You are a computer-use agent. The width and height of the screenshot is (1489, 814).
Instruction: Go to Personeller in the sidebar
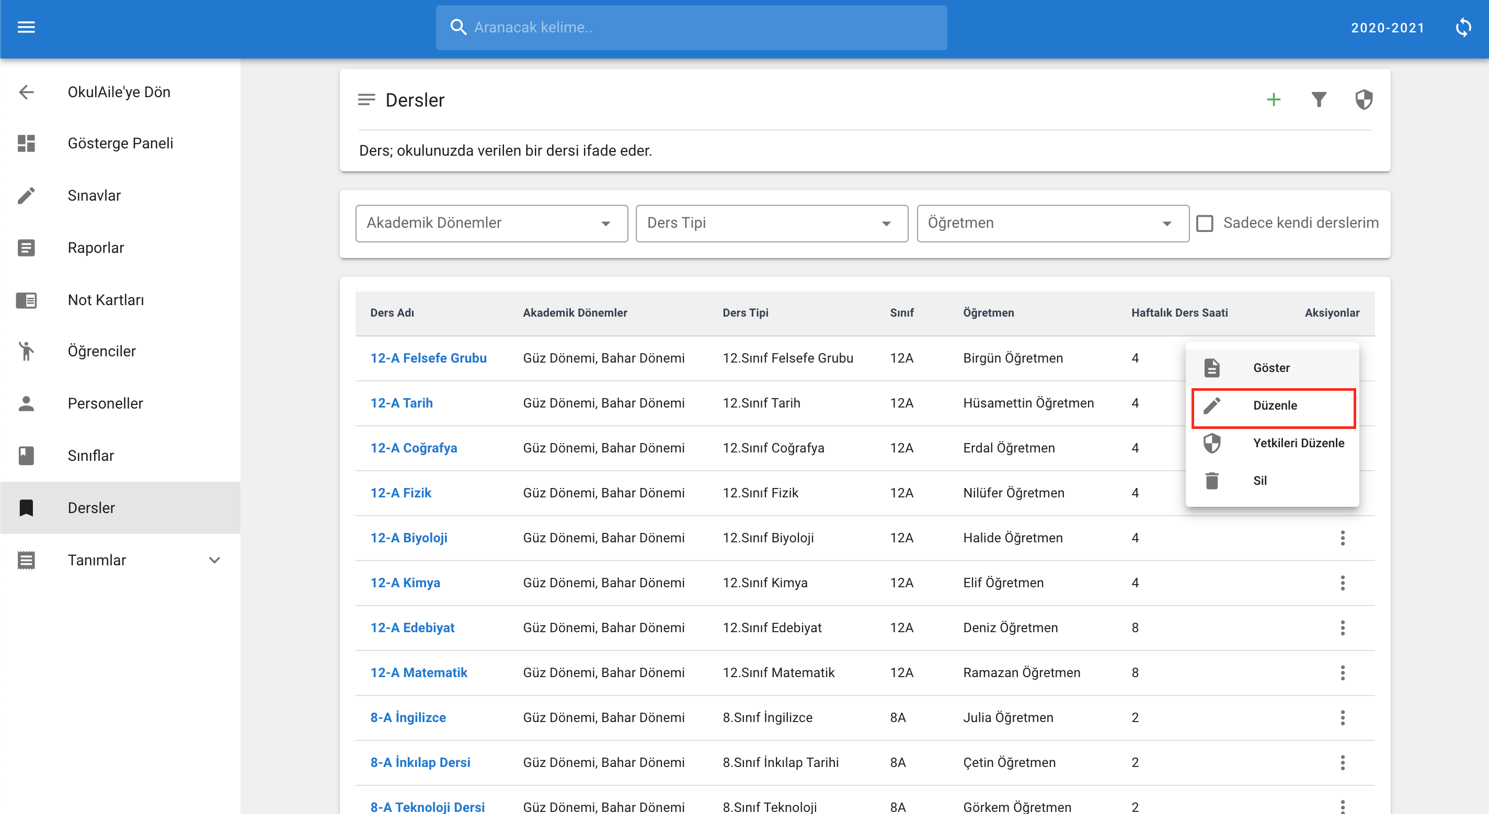(x=120, y=403)
